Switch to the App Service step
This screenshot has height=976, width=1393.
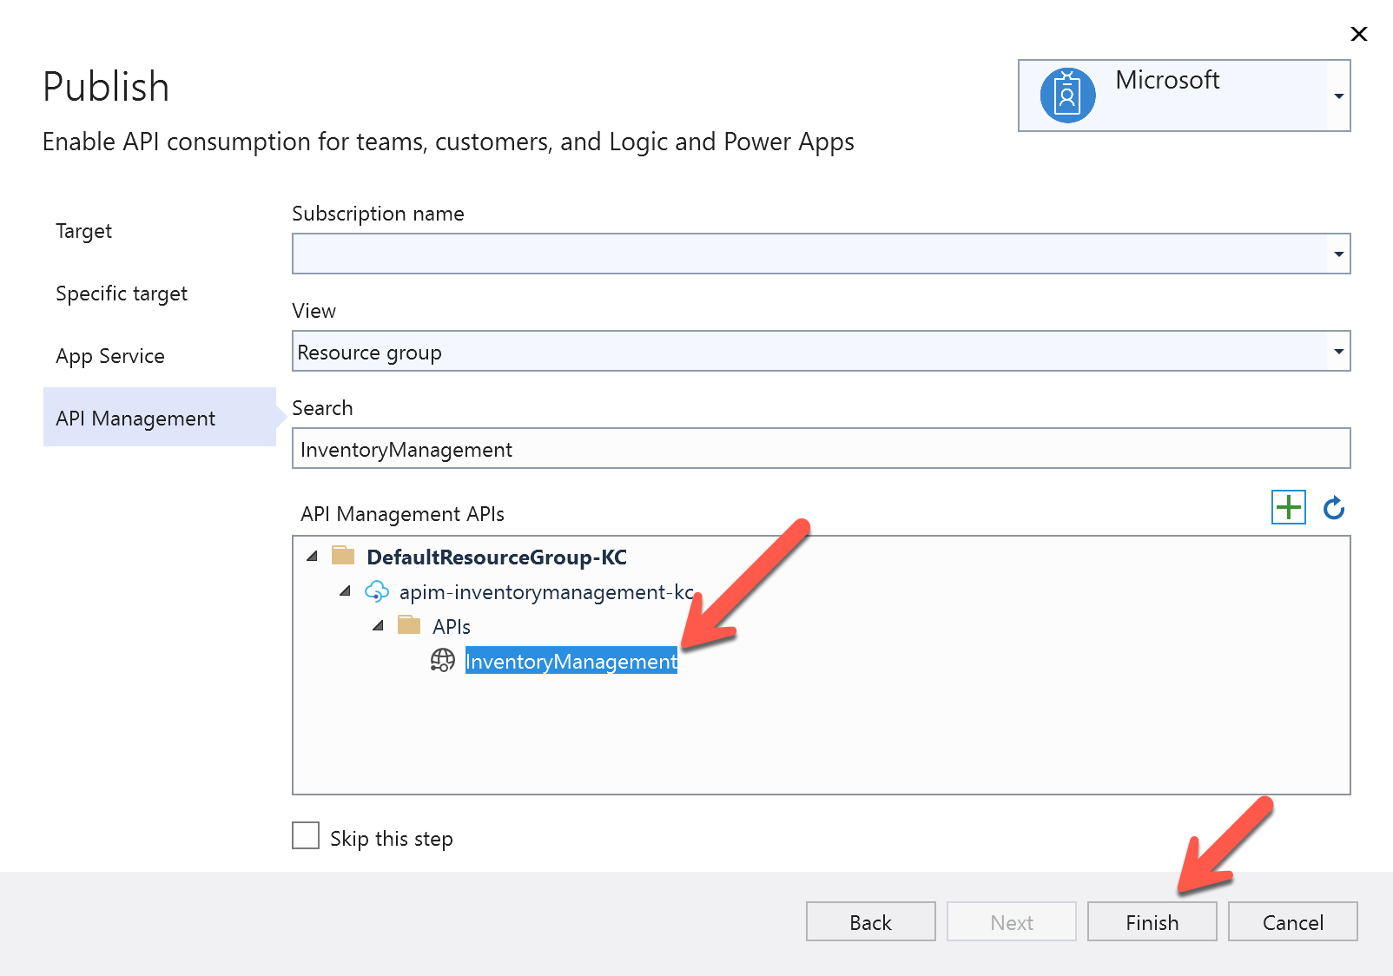pyautogui.click(x=109, y=355)
